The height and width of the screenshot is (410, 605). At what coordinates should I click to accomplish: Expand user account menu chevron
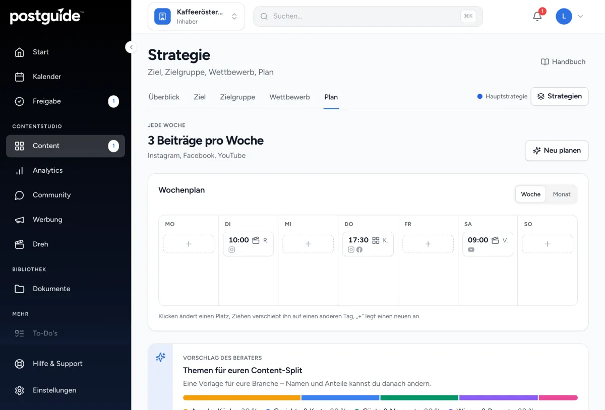(x=580, y=17)
